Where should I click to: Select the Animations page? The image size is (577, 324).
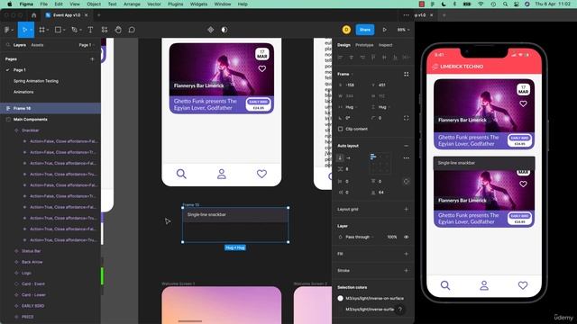coord(23,92)
